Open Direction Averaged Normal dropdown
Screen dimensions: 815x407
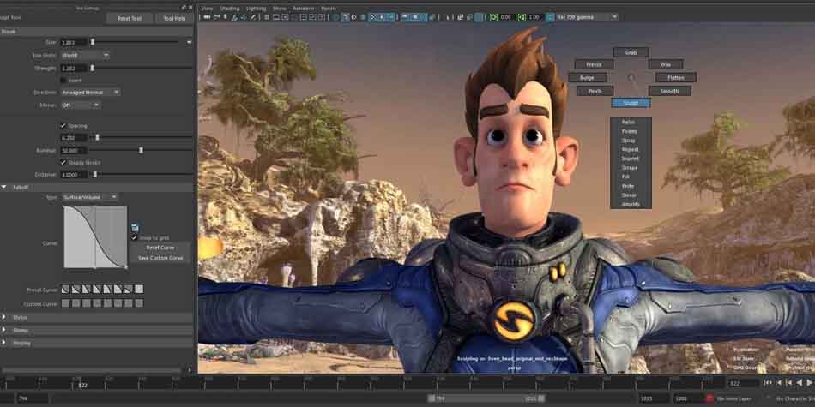click(x=90, y=92)
